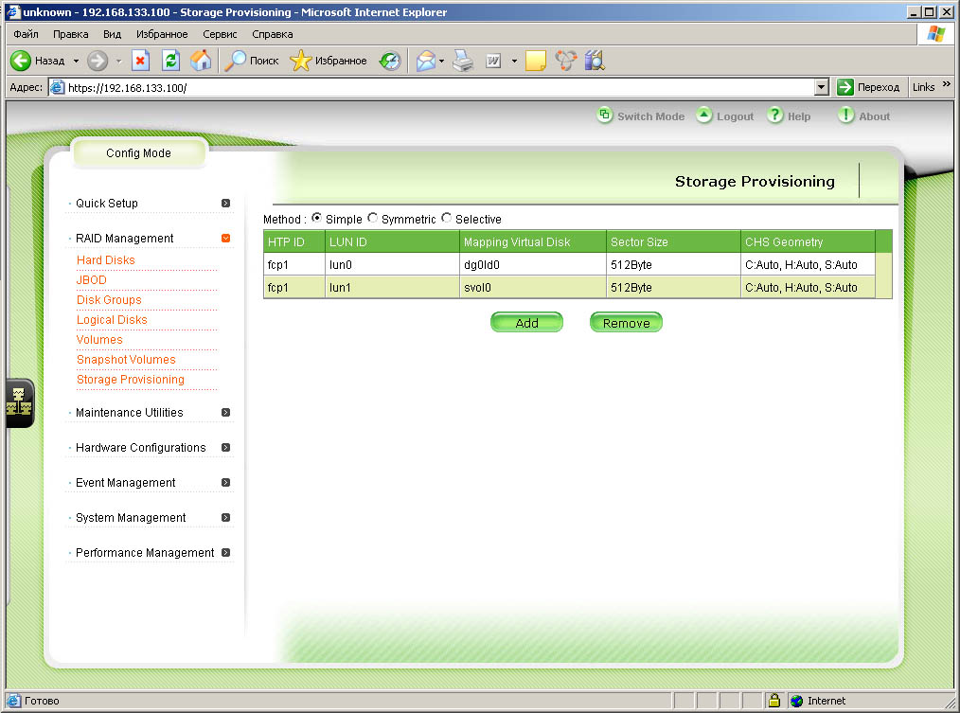Open the Правка menu
The height and width of the screenshot is (713, 960).
click(70, 34)
